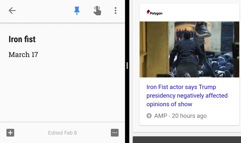Tap the dark card below the article
The height and width of the screenshot is (143, 241).
click(x=187, y=140)
